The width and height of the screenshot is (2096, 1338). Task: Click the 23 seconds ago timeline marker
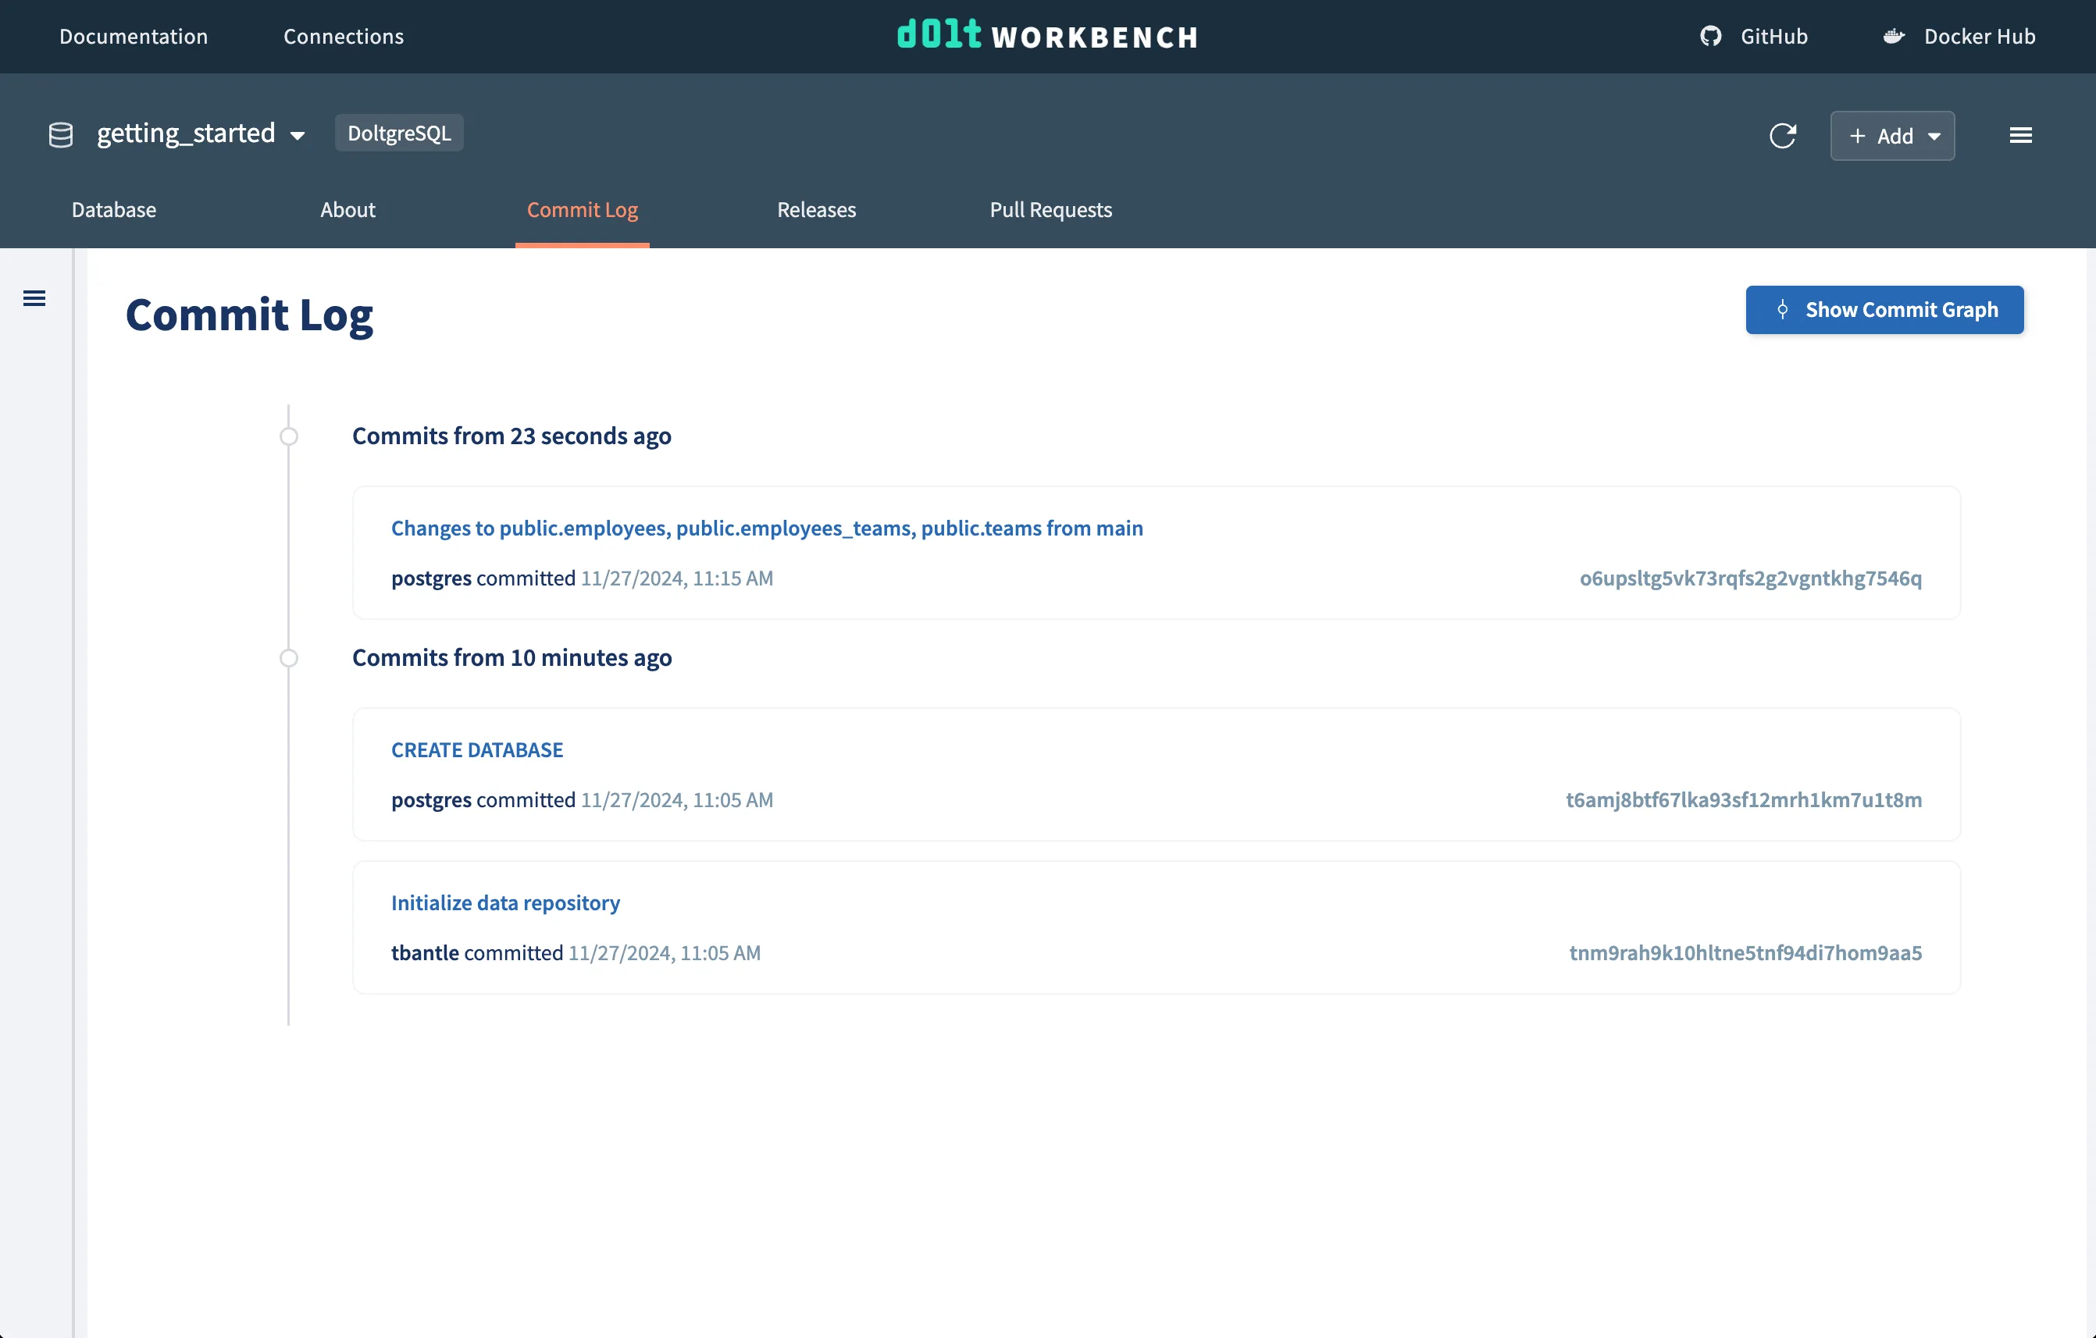pos(289,436)
